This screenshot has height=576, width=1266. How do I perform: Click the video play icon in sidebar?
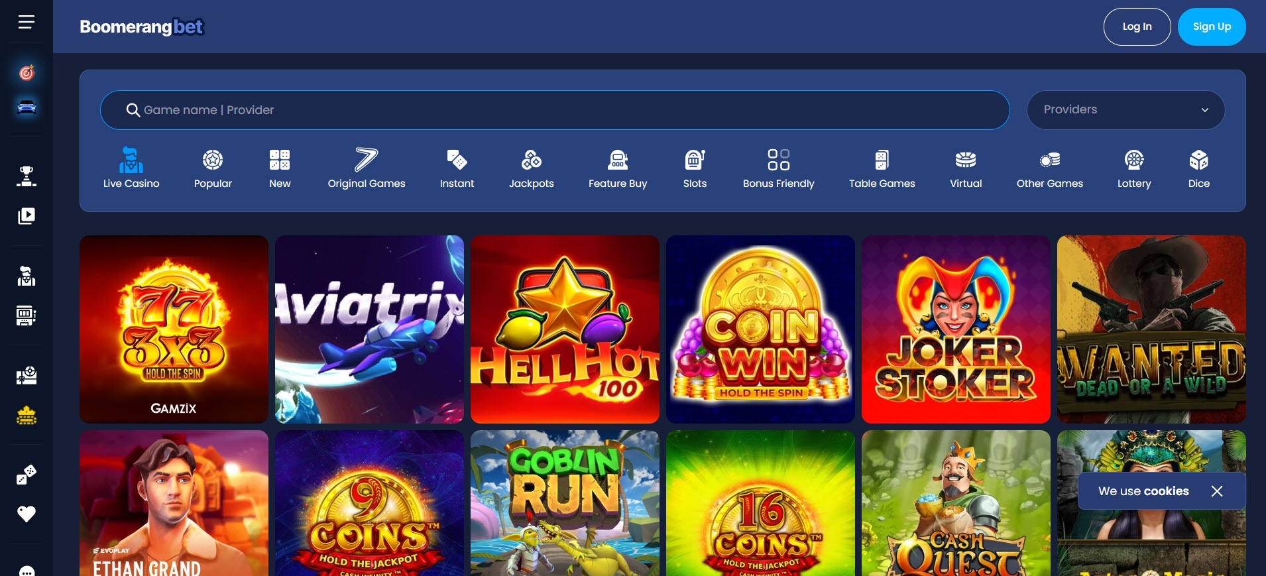[x=27, y=216]
